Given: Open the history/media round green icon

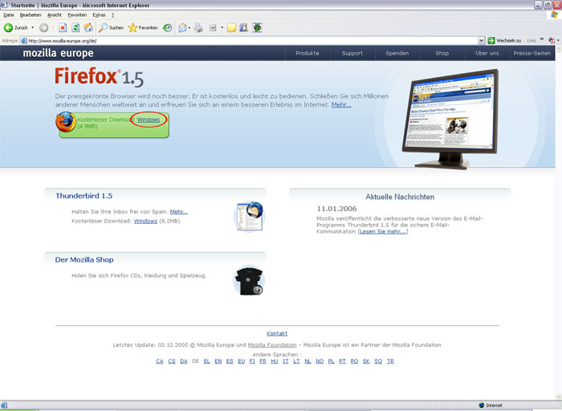Looking at the screenshot, I should click(167, 27).
